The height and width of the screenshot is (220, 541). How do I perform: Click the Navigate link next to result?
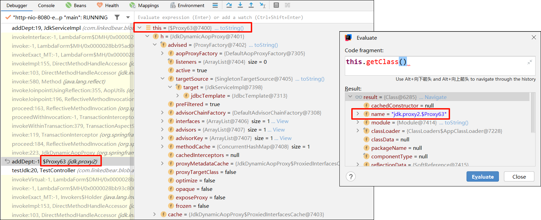point(435,97)
